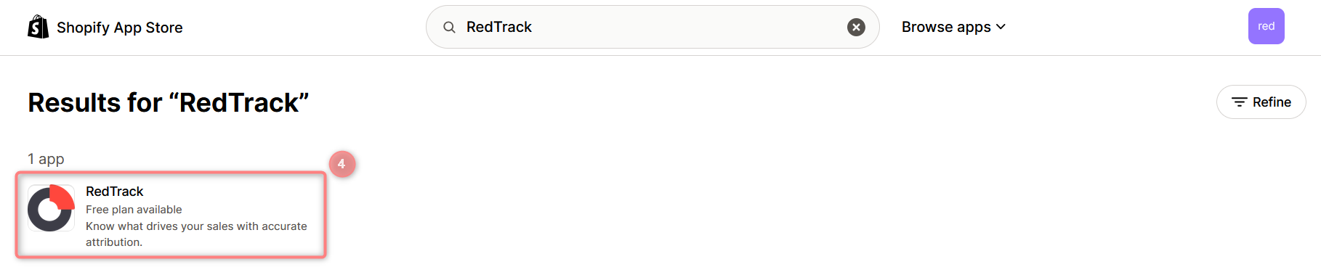This screenshot has width=1321, height=267.
Task: Click the 'Free plan available' text
Action: [x=134, y=210]
